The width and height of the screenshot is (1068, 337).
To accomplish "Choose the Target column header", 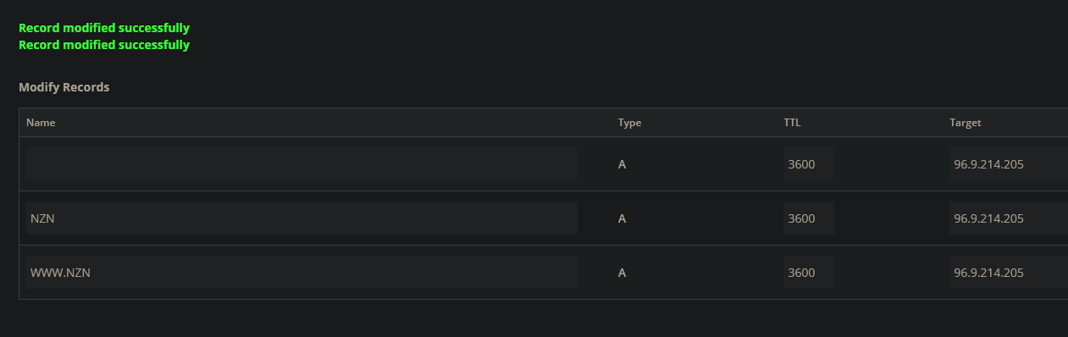I will point(965,123).
